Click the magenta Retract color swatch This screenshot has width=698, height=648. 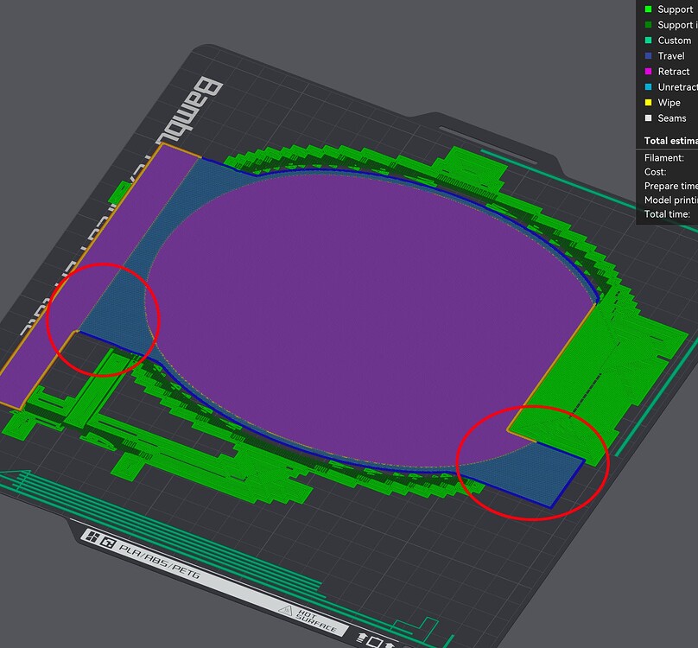point(648,72)
